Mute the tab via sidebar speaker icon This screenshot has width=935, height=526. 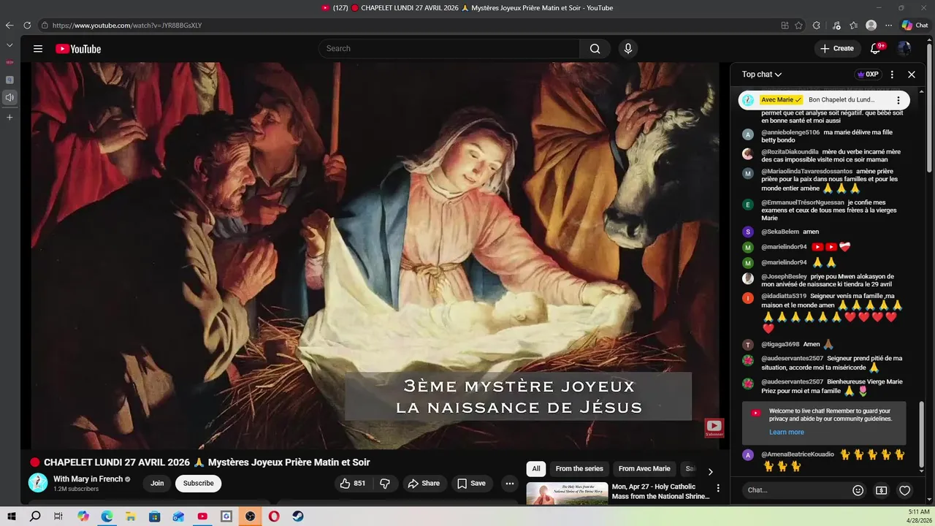pos(9,97)
